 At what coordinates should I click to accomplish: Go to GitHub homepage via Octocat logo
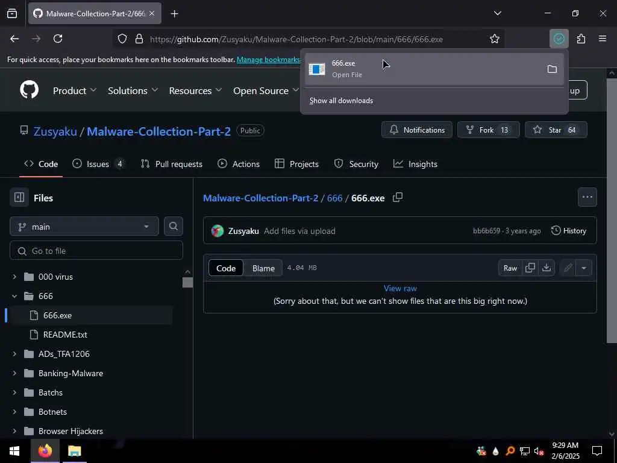click(x=30, y=90)
